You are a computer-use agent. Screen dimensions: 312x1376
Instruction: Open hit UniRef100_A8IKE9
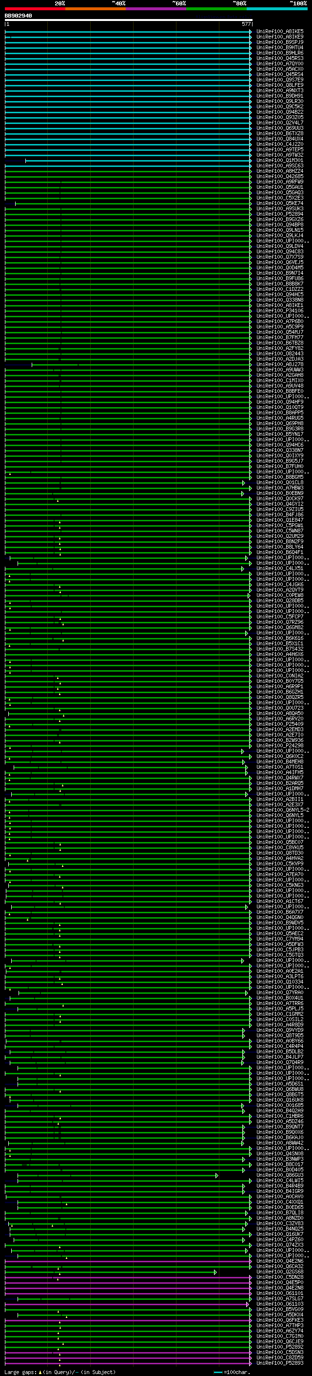click(x=280, y=37)
